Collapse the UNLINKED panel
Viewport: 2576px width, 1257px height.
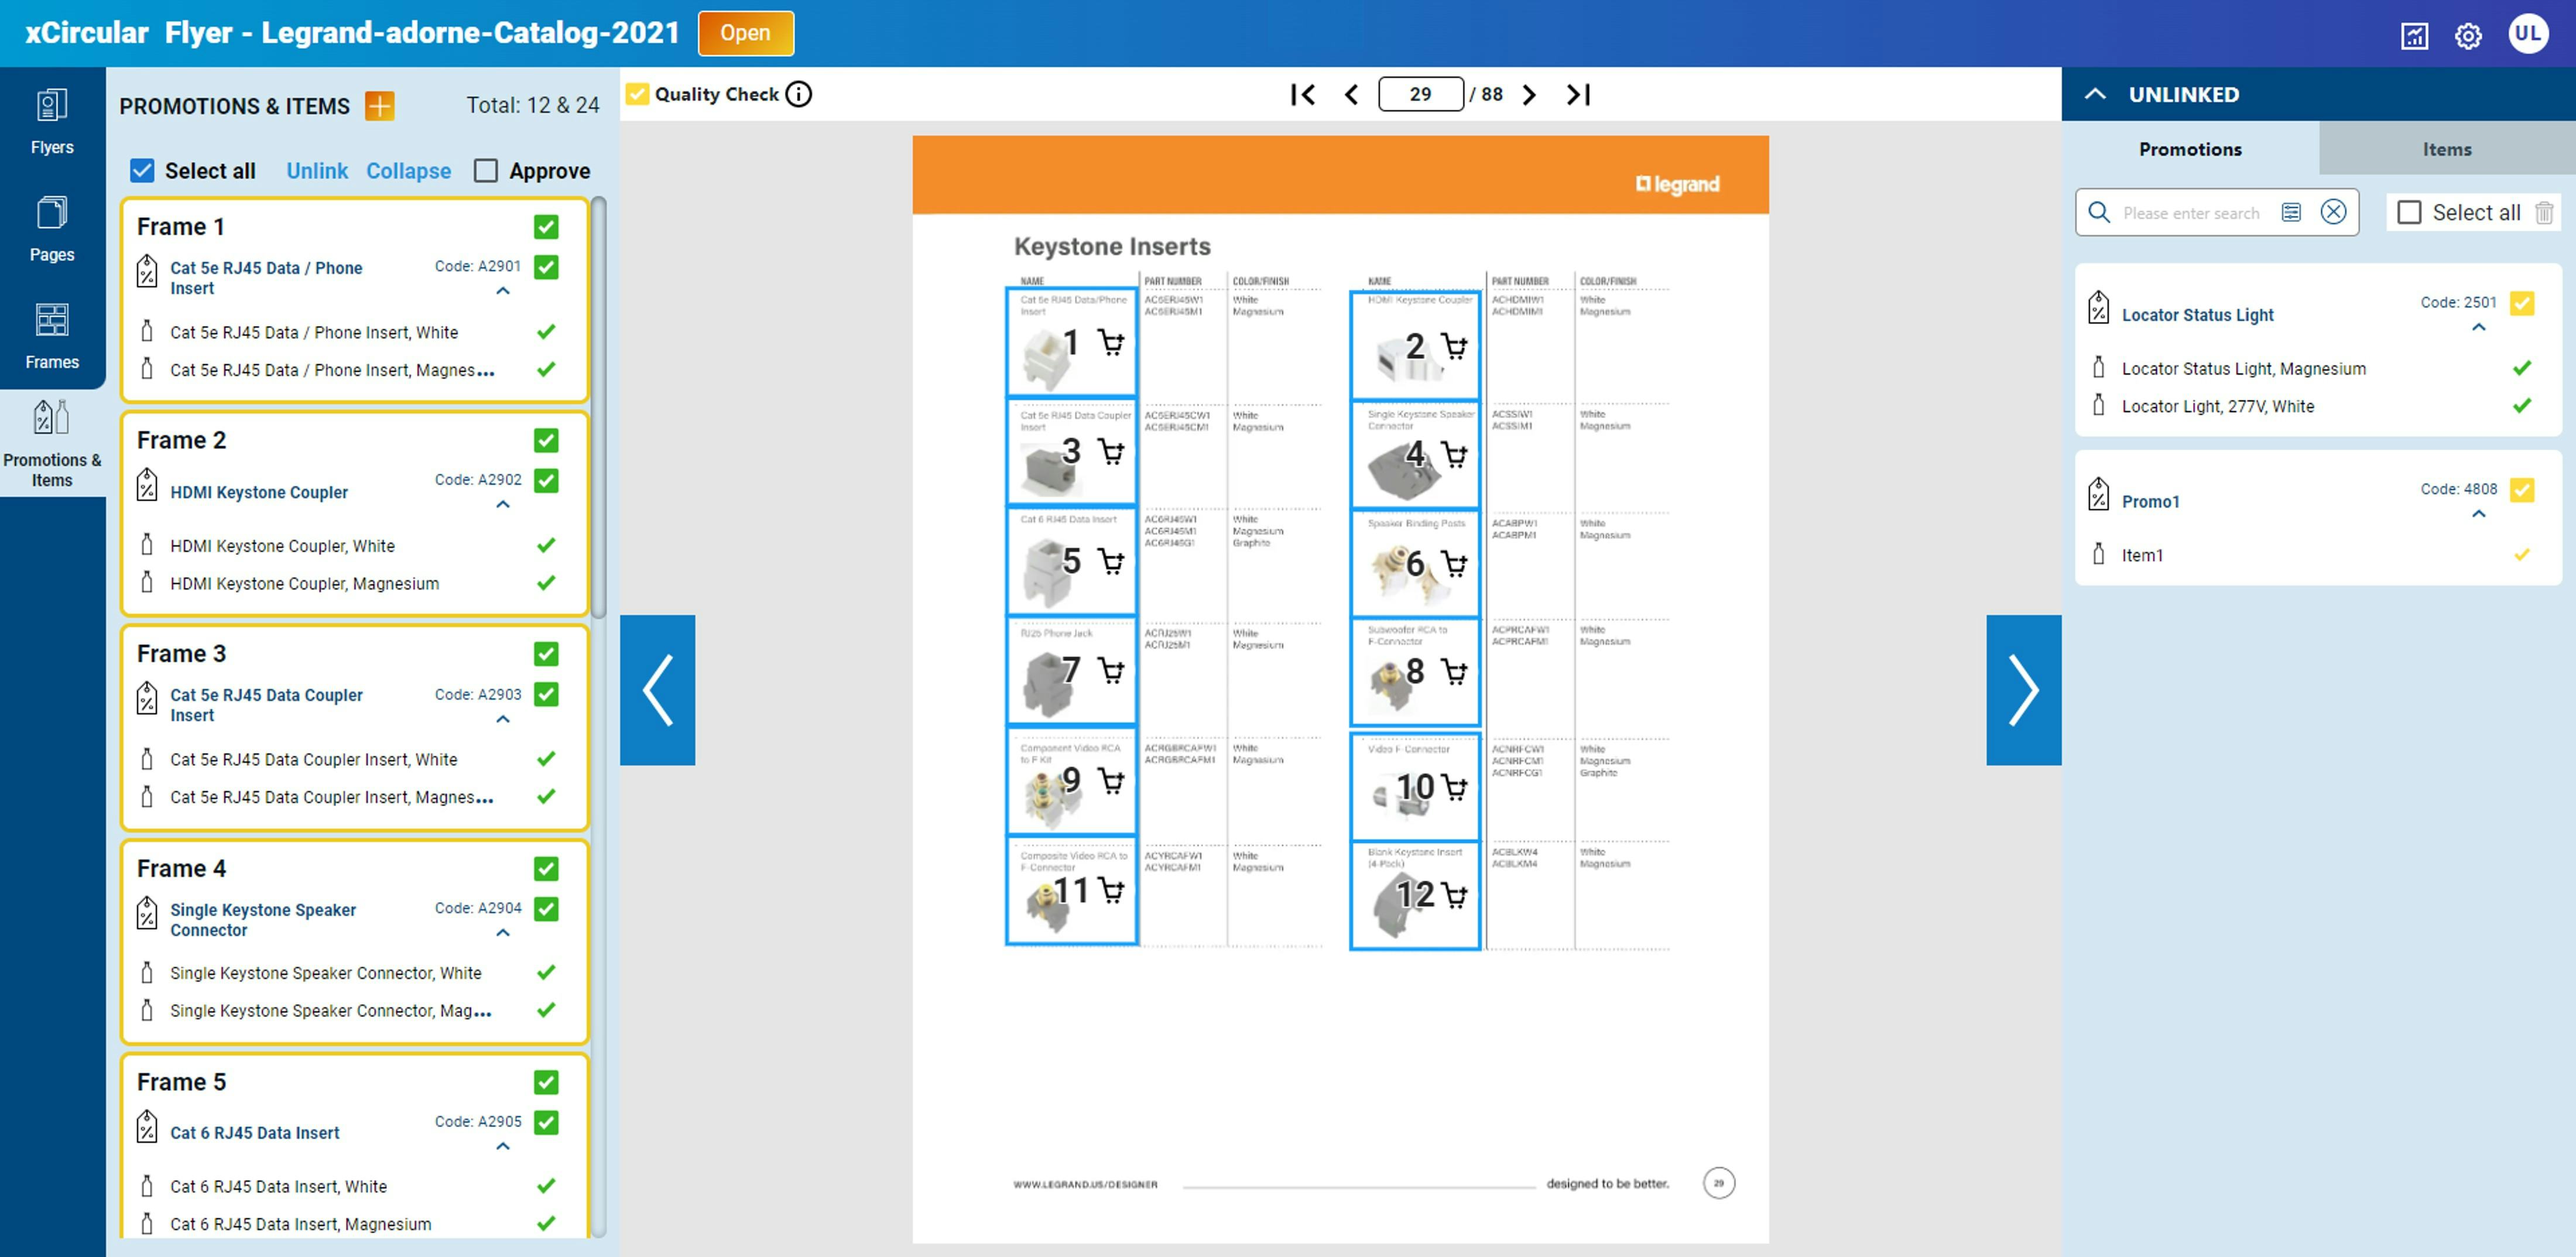tap(2095, 94)
